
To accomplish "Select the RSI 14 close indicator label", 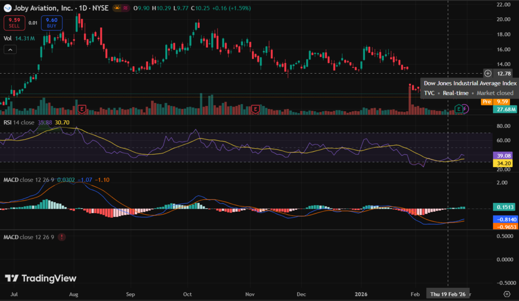I will (18, 122).
